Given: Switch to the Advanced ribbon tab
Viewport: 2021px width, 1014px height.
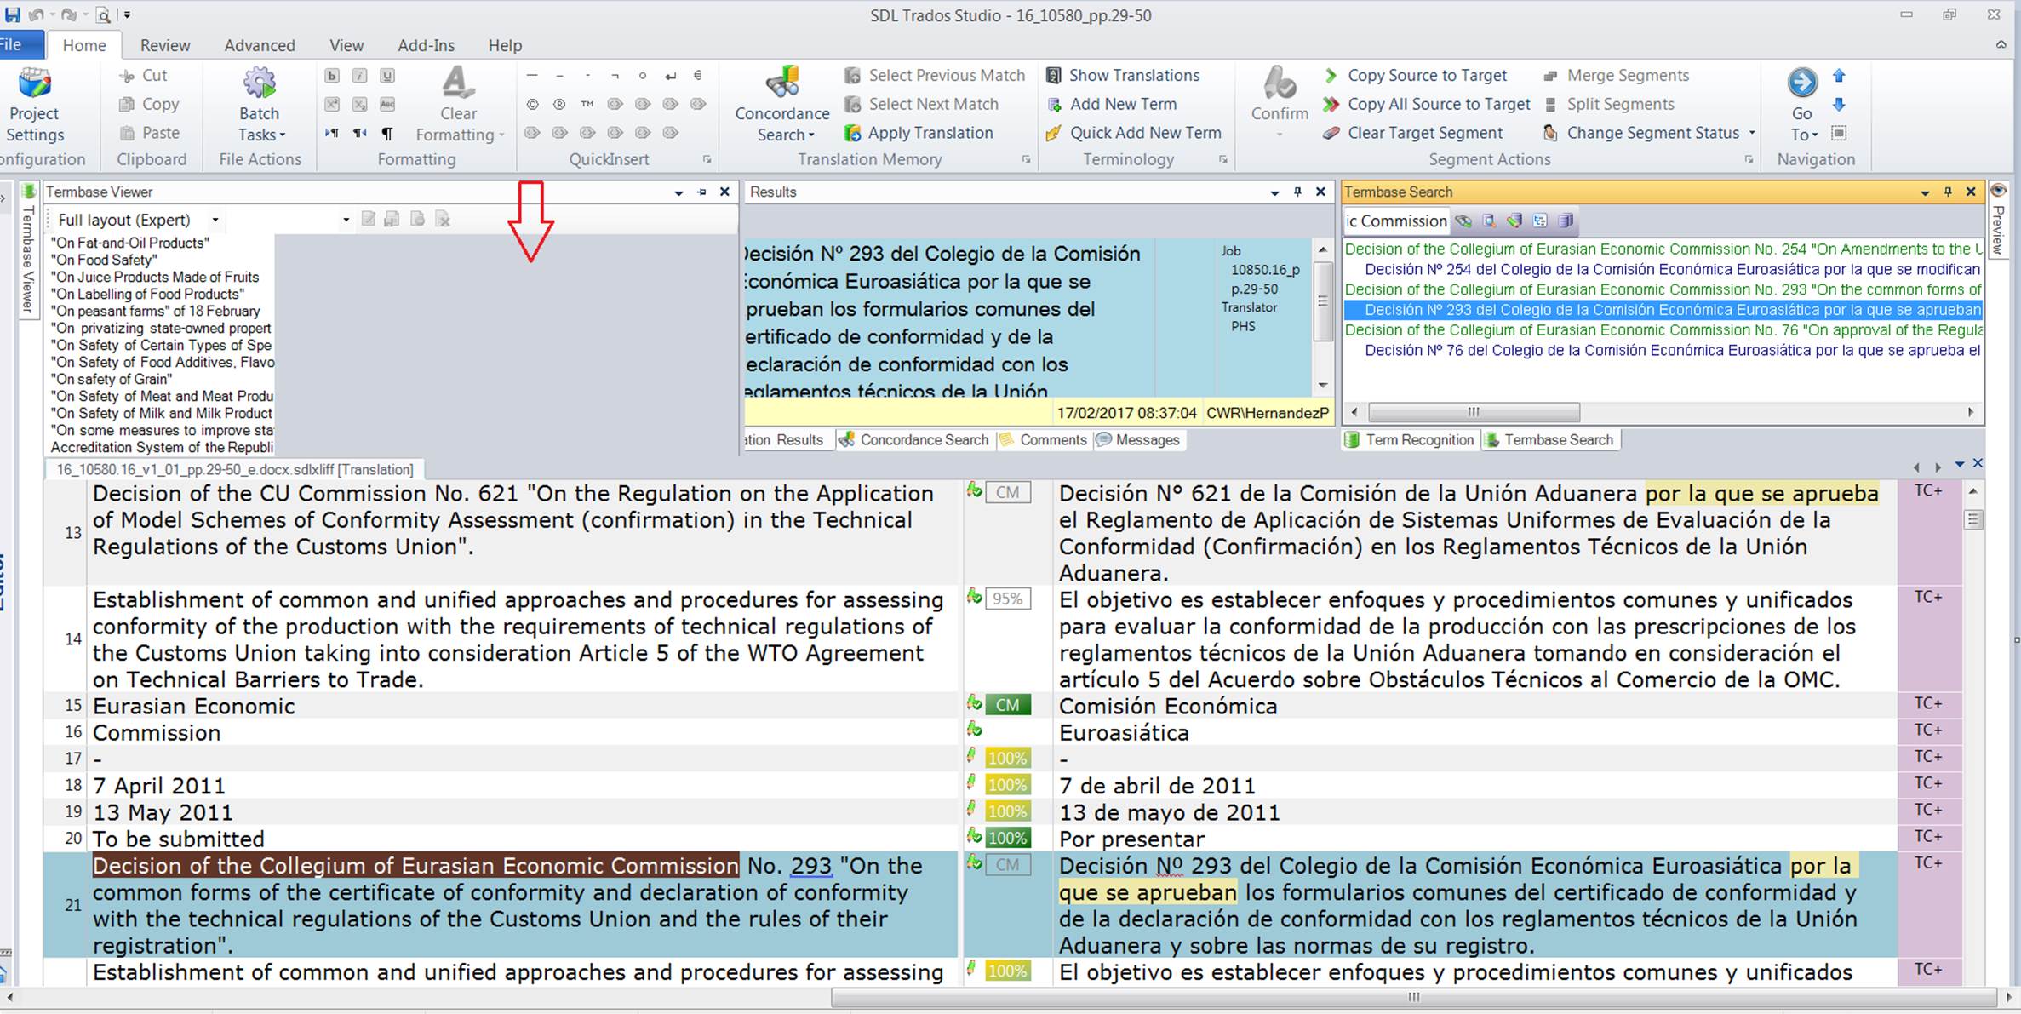Looking at the screenshot, I should 260,45.
